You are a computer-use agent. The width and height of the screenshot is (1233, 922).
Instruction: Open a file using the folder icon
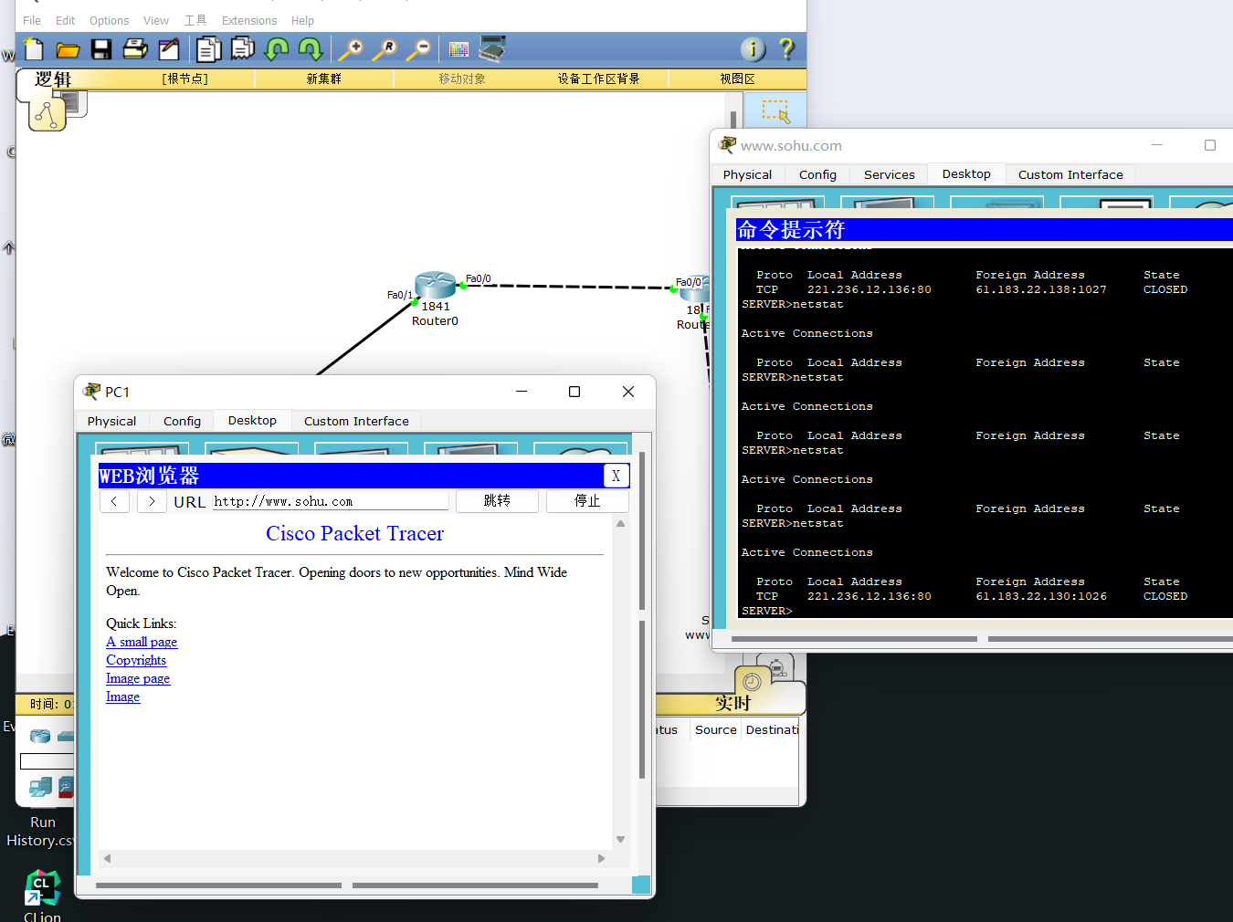click(68, 49)
